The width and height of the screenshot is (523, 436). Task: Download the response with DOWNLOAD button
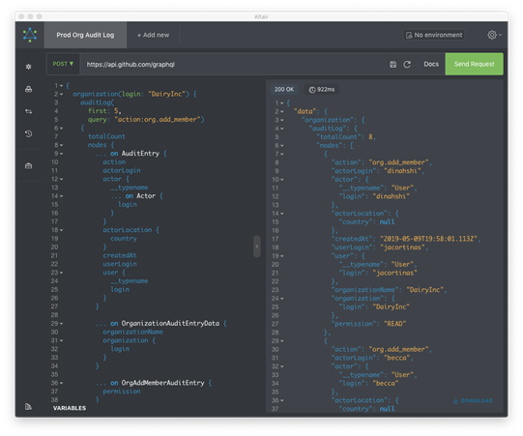[473, 400]
